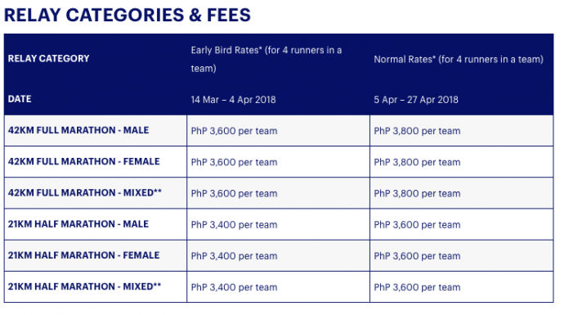Select the 21KM Half Marathon - Female row label
The image size is (569, 315).
(x=84, y=255)
